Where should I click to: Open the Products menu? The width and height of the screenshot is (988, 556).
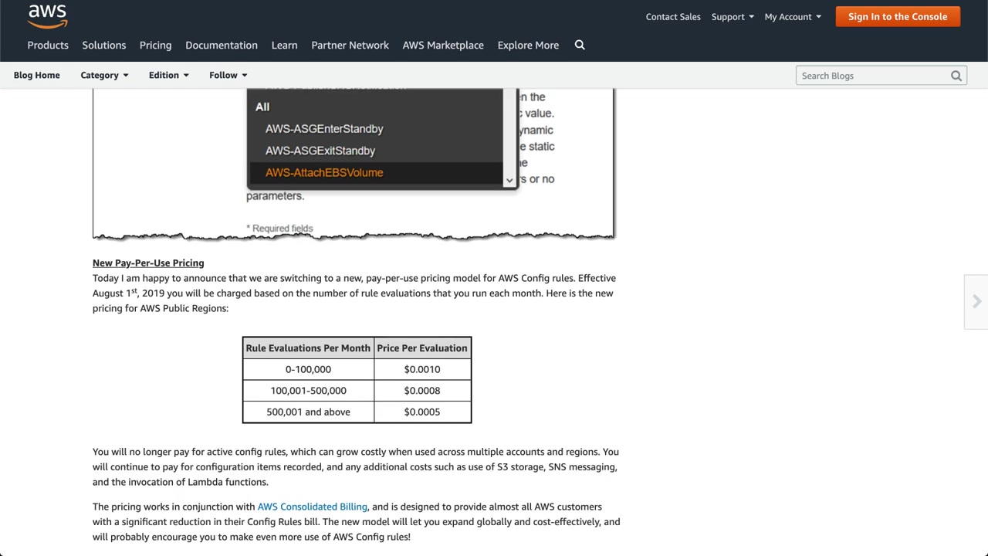click(x=48, y=45)
